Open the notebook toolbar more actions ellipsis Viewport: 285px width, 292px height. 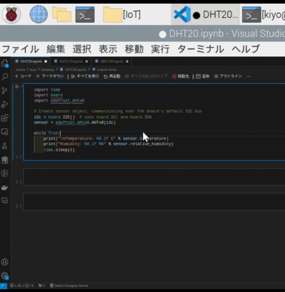(248, 76)
